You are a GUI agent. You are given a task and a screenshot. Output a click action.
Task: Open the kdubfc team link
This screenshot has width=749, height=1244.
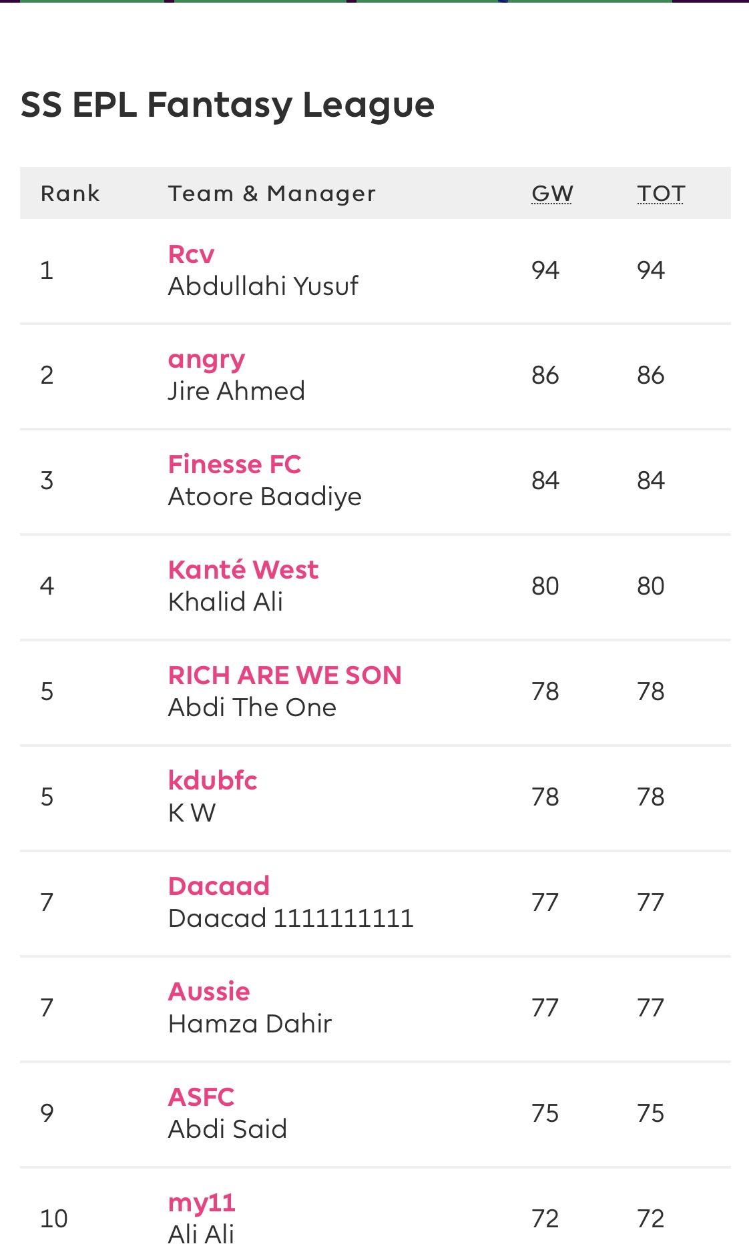212,781
